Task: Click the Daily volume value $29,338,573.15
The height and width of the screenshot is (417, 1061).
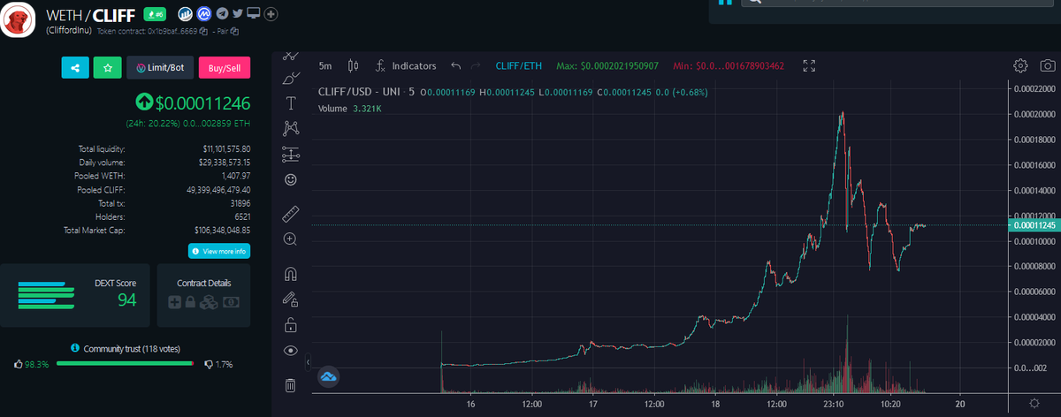Action: 225,163
